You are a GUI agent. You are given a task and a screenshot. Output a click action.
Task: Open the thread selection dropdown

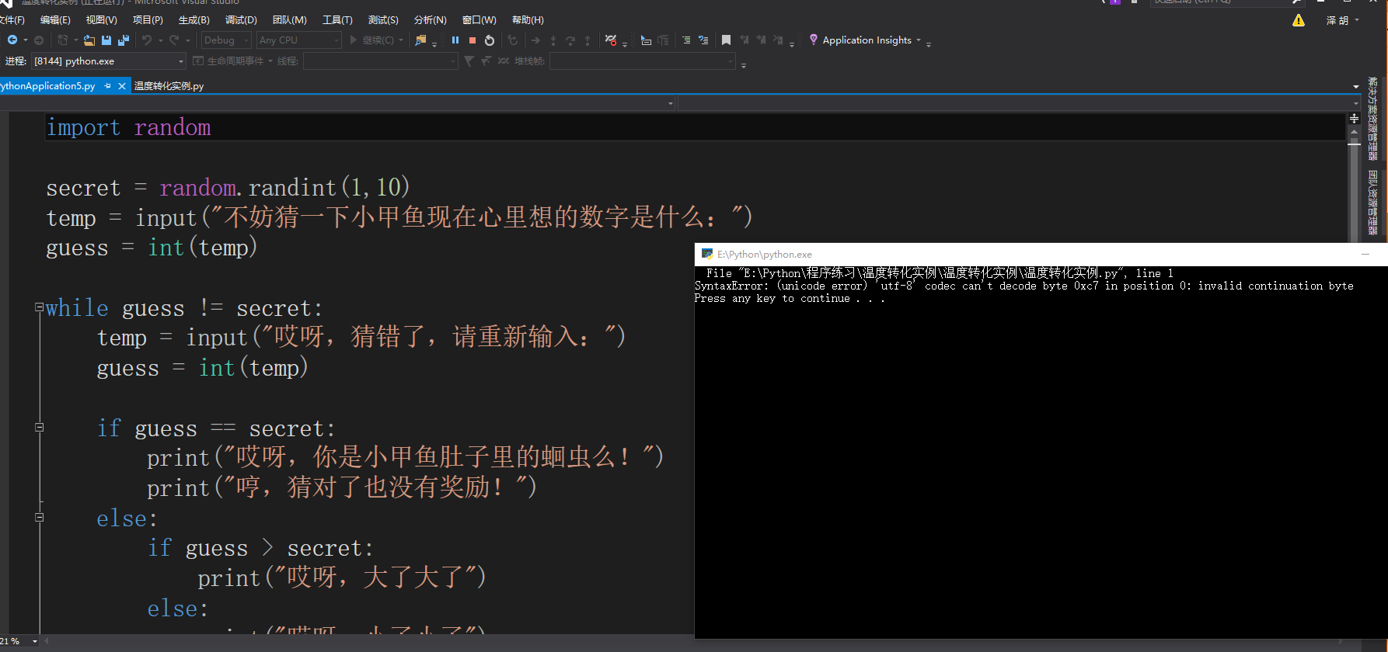point(380,61)
